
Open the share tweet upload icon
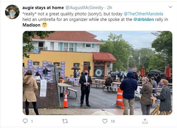145,121
